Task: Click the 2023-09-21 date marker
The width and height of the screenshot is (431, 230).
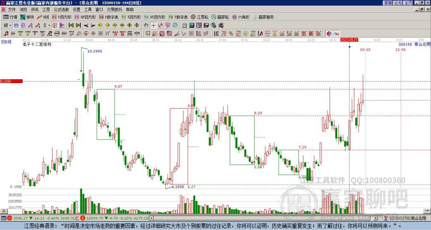Action: click(x=349, y=40)
